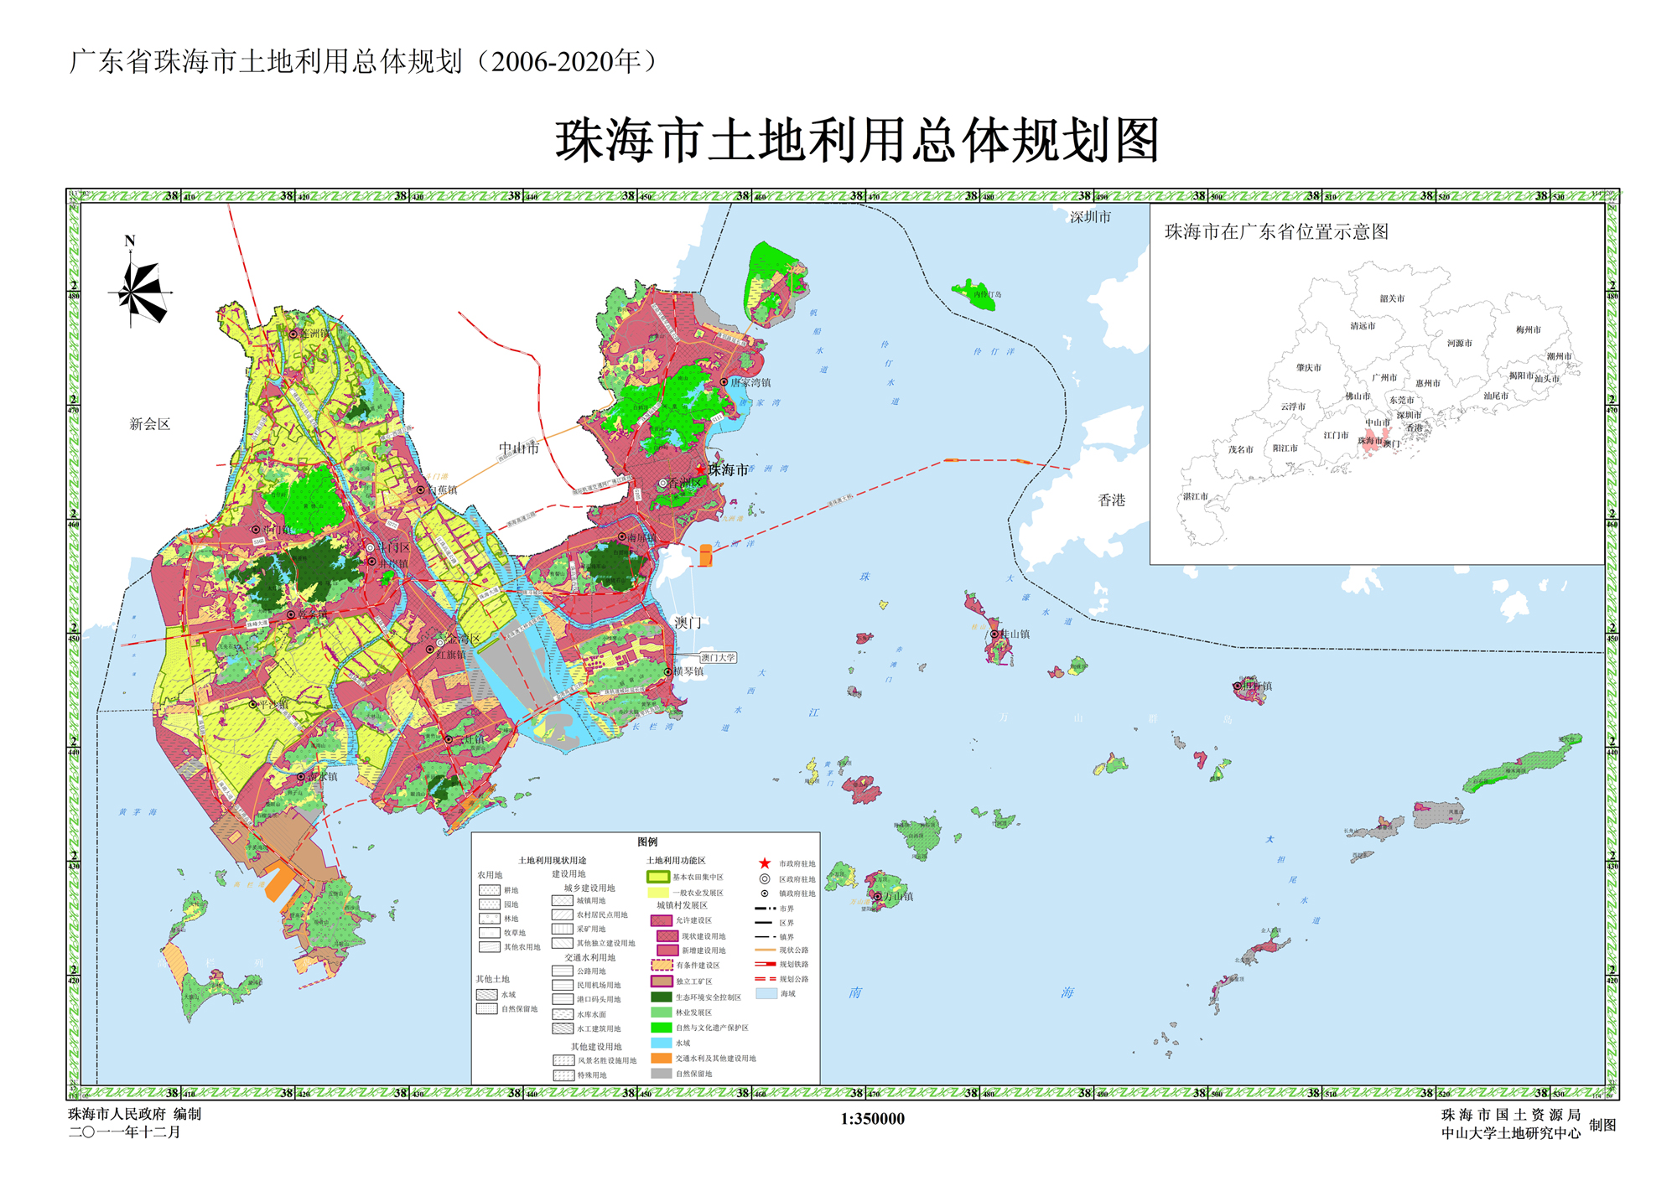Pick the 一般农业发展区 light yellow swatch
The image size is (1677, 1186).
tap(658, 893)
